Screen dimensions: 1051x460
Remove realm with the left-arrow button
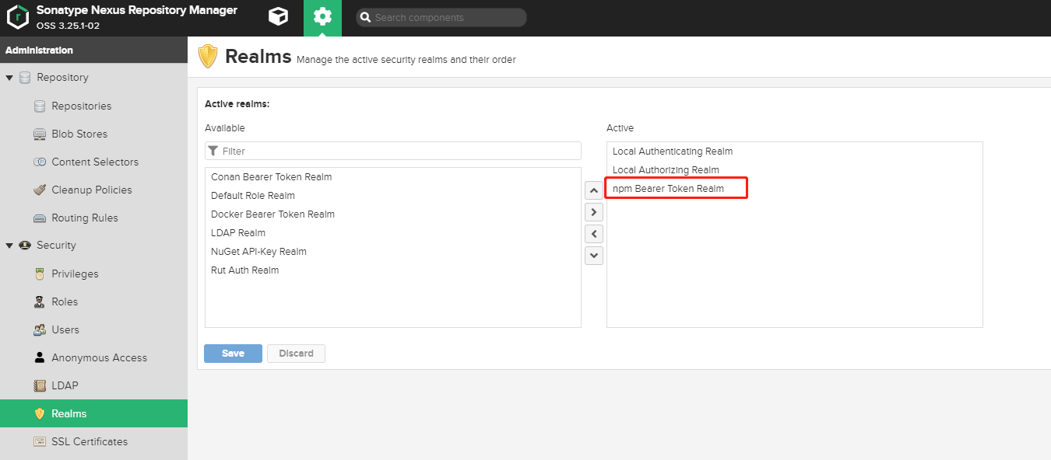(x=594, y=233)
